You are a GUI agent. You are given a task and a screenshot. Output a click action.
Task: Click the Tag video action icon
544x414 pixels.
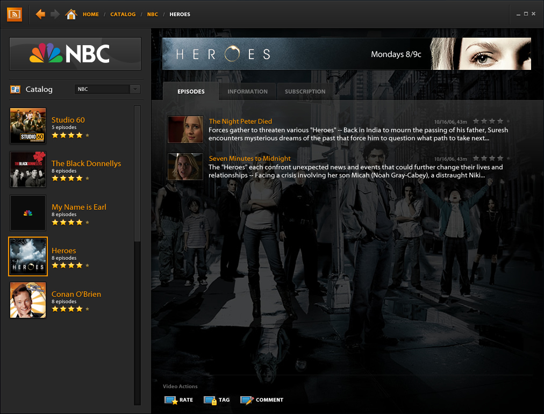coord(210,400)
